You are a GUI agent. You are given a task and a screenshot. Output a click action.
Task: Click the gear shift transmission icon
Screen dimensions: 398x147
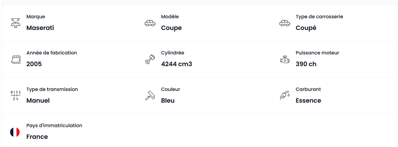pyautogui.click(x=15, y=96)
